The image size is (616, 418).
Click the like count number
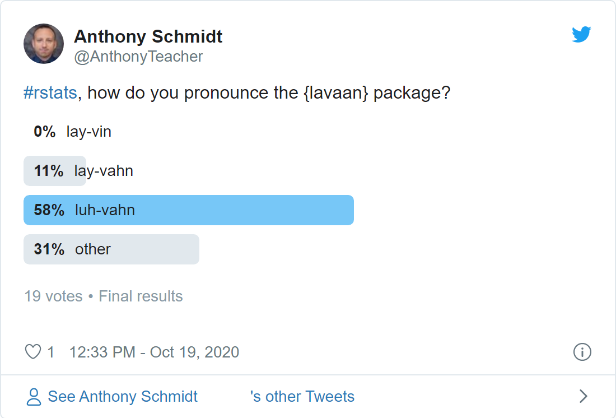pyautogui.click(x=50, y=352)
